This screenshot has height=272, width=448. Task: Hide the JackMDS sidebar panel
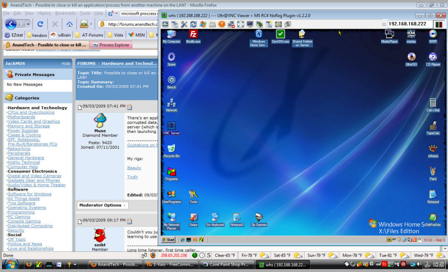66,64
